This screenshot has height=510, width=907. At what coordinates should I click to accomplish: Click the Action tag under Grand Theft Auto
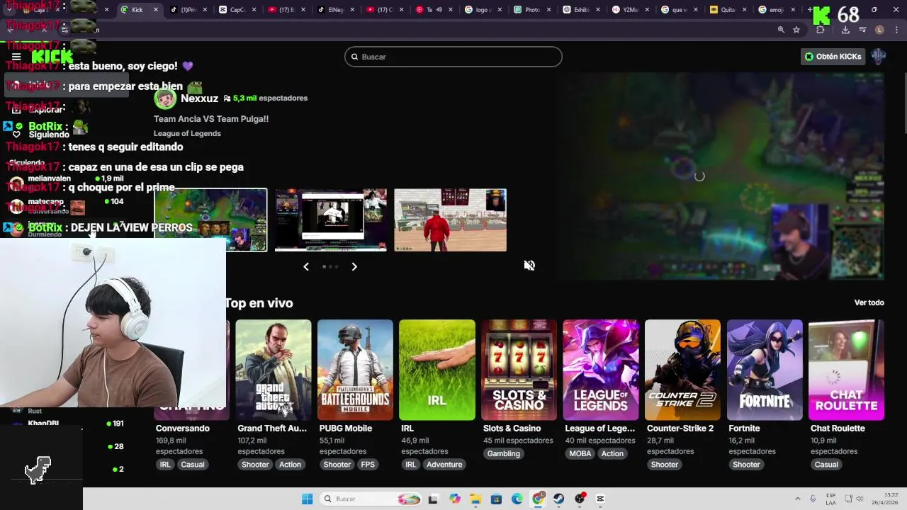click(x=290, y=465)
